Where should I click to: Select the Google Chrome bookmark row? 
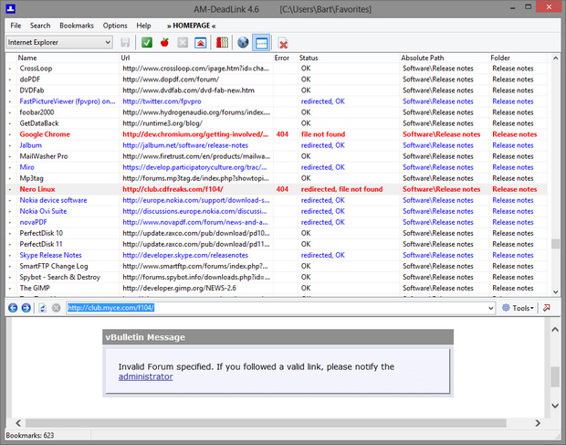tap(278, 134)
